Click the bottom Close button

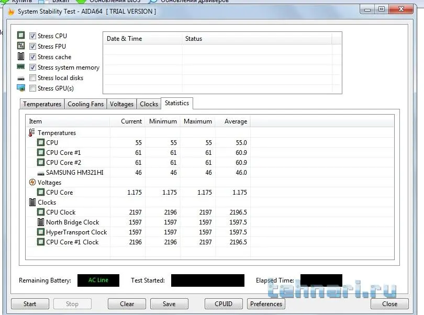[x=389, y=304]
